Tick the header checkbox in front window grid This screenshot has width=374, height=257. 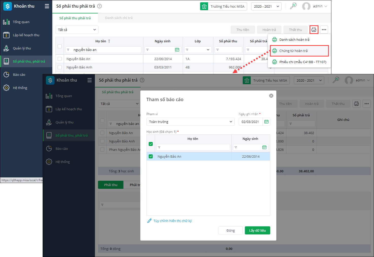[102, 120]
